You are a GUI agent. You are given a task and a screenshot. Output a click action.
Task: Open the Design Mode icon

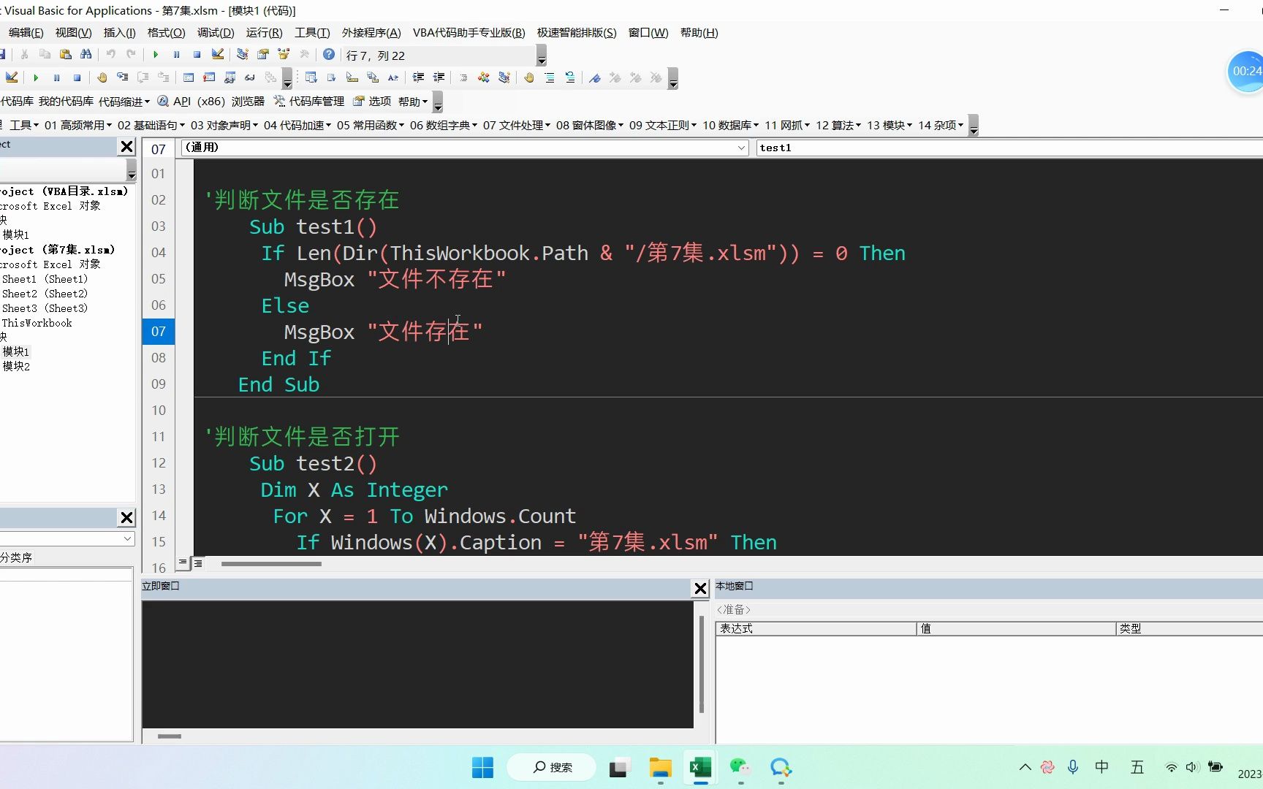coord(217,54)
